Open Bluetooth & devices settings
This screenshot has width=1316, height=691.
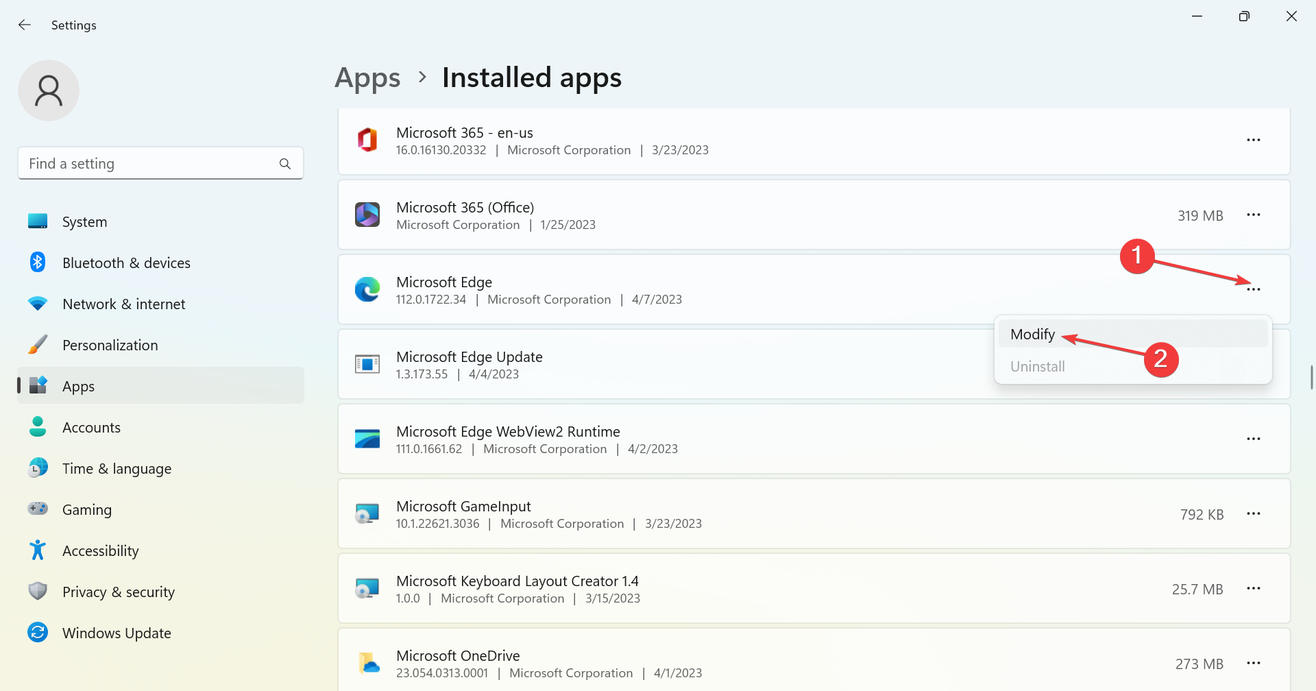pos(160,263)
